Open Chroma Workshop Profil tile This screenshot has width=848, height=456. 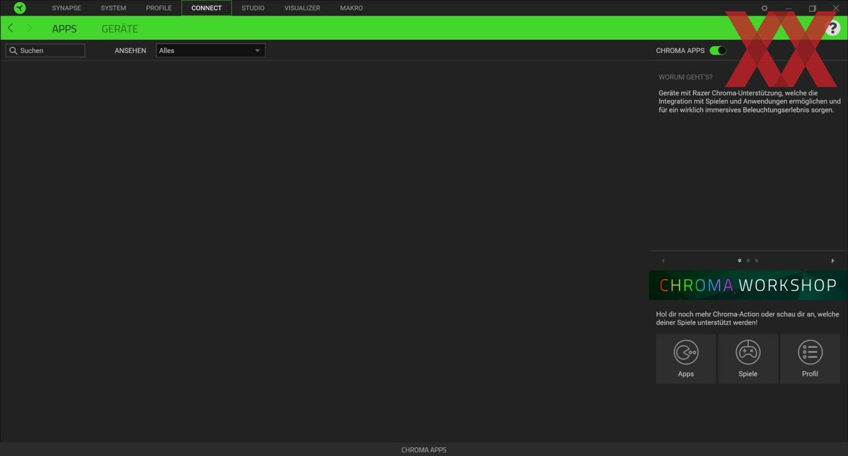coord(810,359)
